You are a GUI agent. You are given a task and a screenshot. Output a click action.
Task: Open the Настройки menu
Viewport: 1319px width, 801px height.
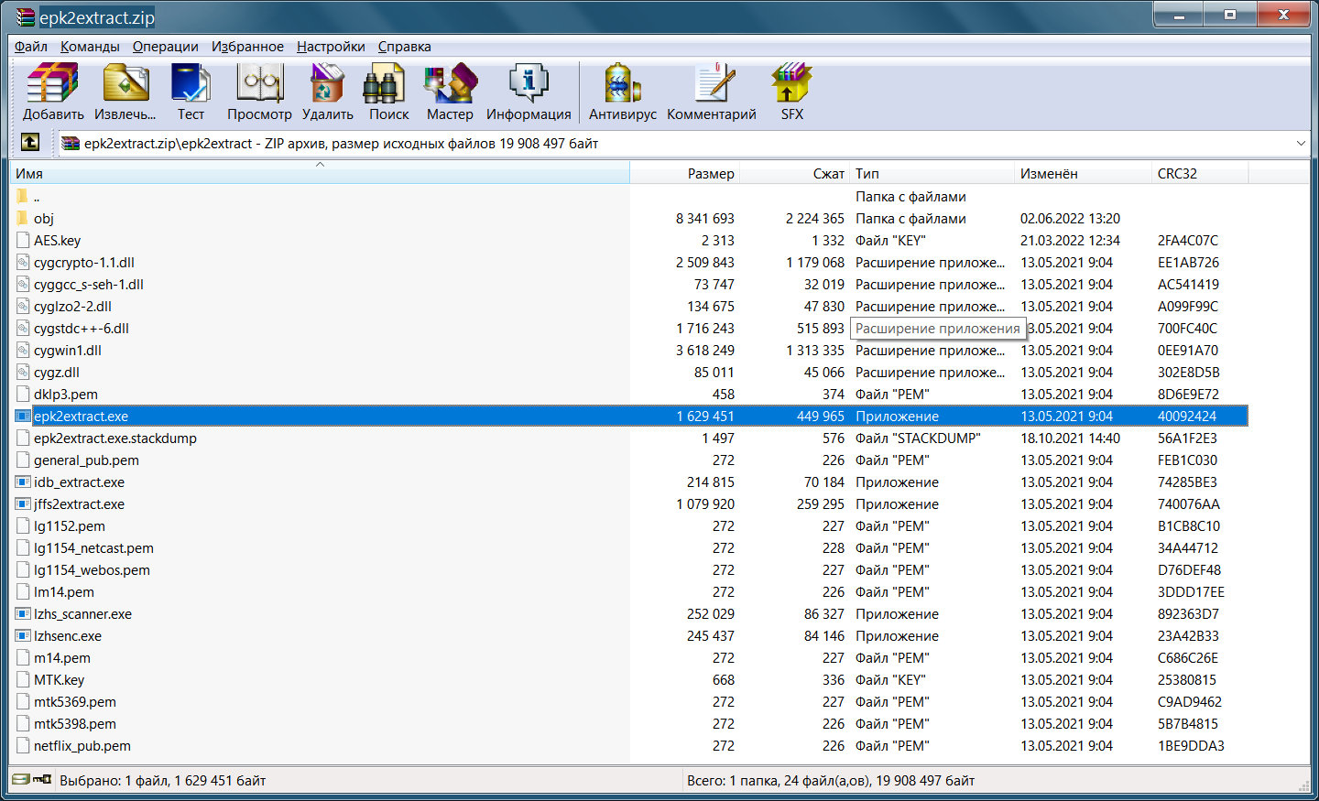331,47
